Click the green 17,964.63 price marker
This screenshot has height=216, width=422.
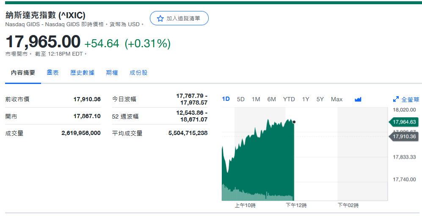tap(404, 122)
